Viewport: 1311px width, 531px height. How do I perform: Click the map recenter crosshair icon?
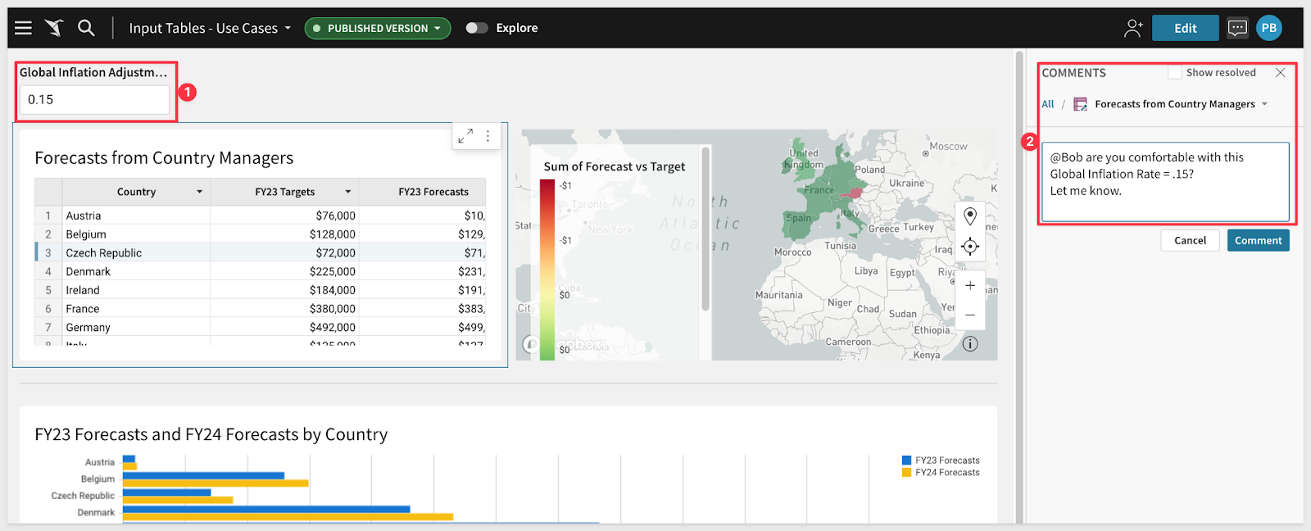point(970,247)
